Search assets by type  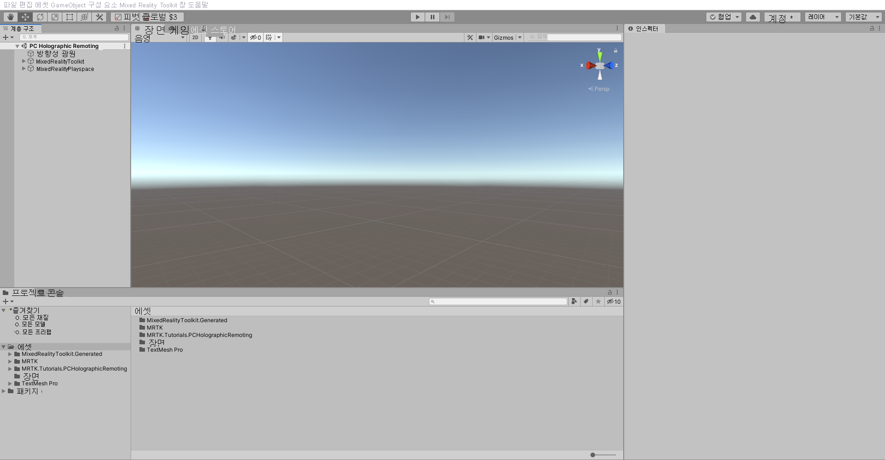click(x=574, y=301)
